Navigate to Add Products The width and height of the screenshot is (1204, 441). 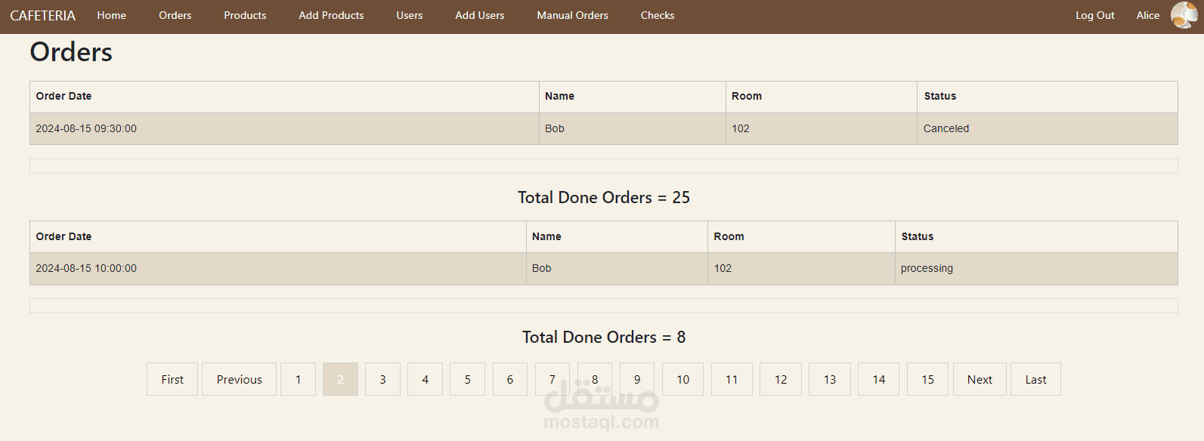[331, 15]
